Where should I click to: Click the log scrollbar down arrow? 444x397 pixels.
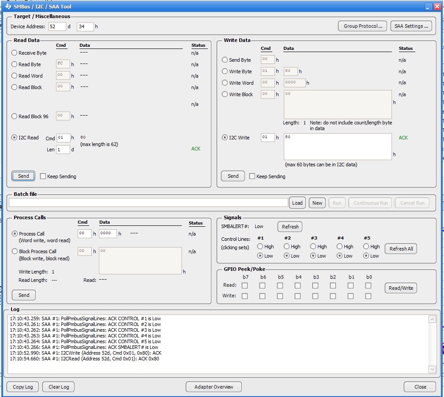(x=432, y=369)
